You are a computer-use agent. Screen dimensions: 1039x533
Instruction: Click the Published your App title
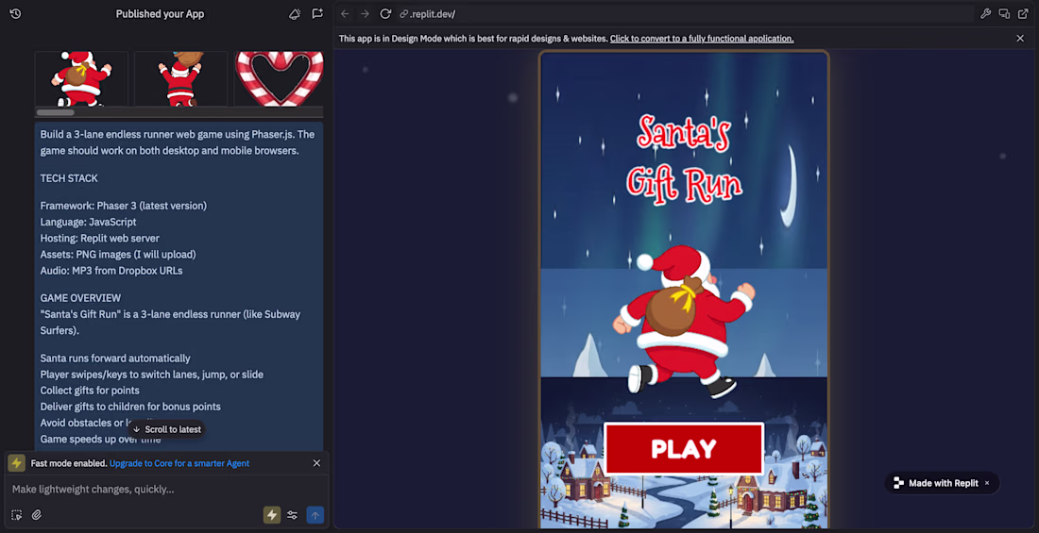[160, 14]
